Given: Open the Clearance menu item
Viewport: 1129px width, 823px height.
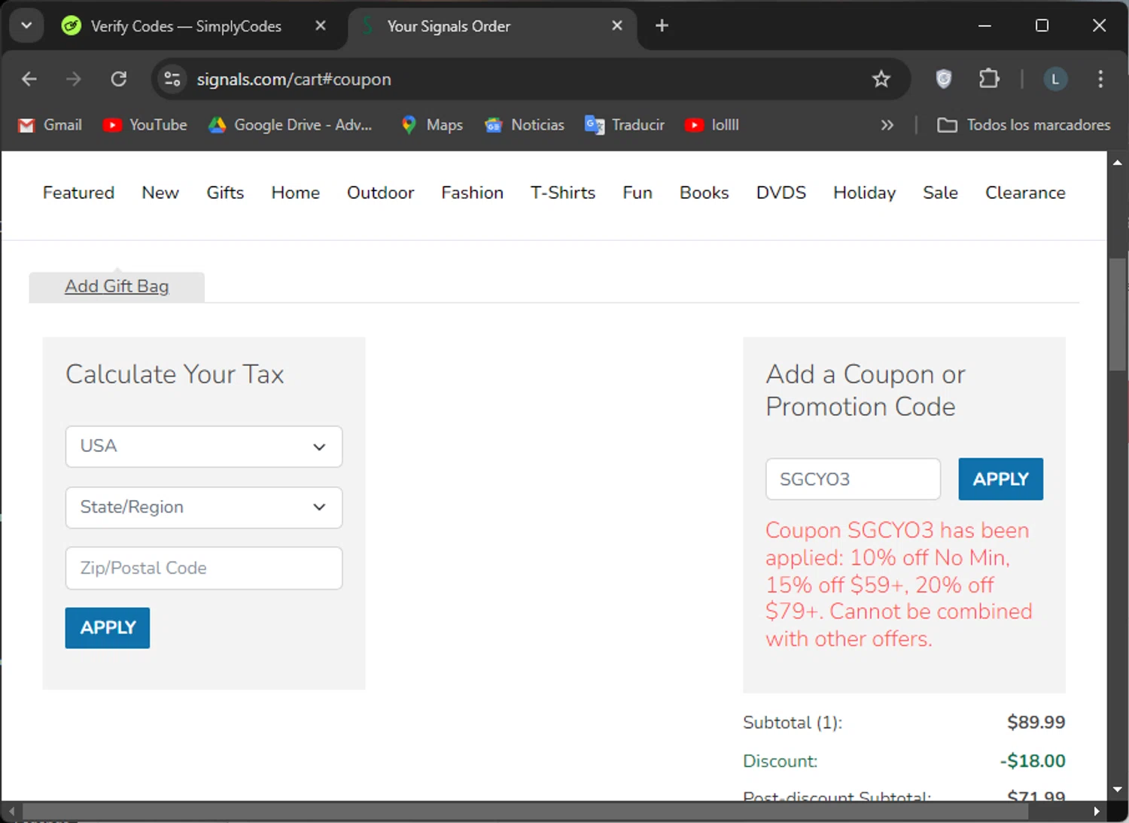Looking at the screenshot, I should pos(1024,193).
